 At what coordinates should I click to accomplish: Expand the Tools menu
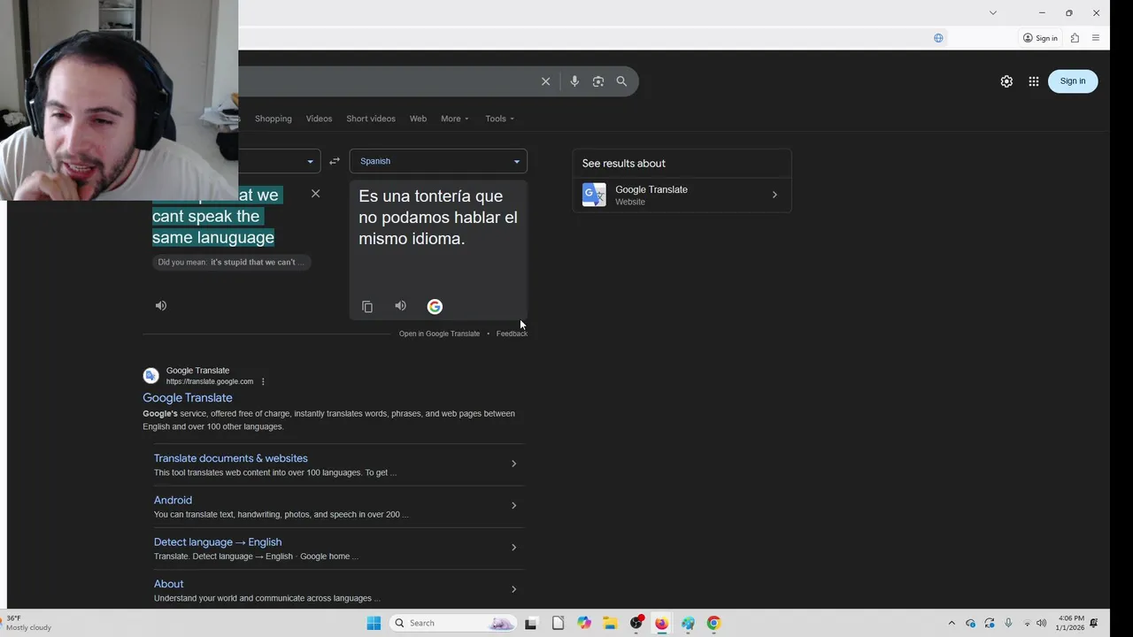(x=499, y=119)
